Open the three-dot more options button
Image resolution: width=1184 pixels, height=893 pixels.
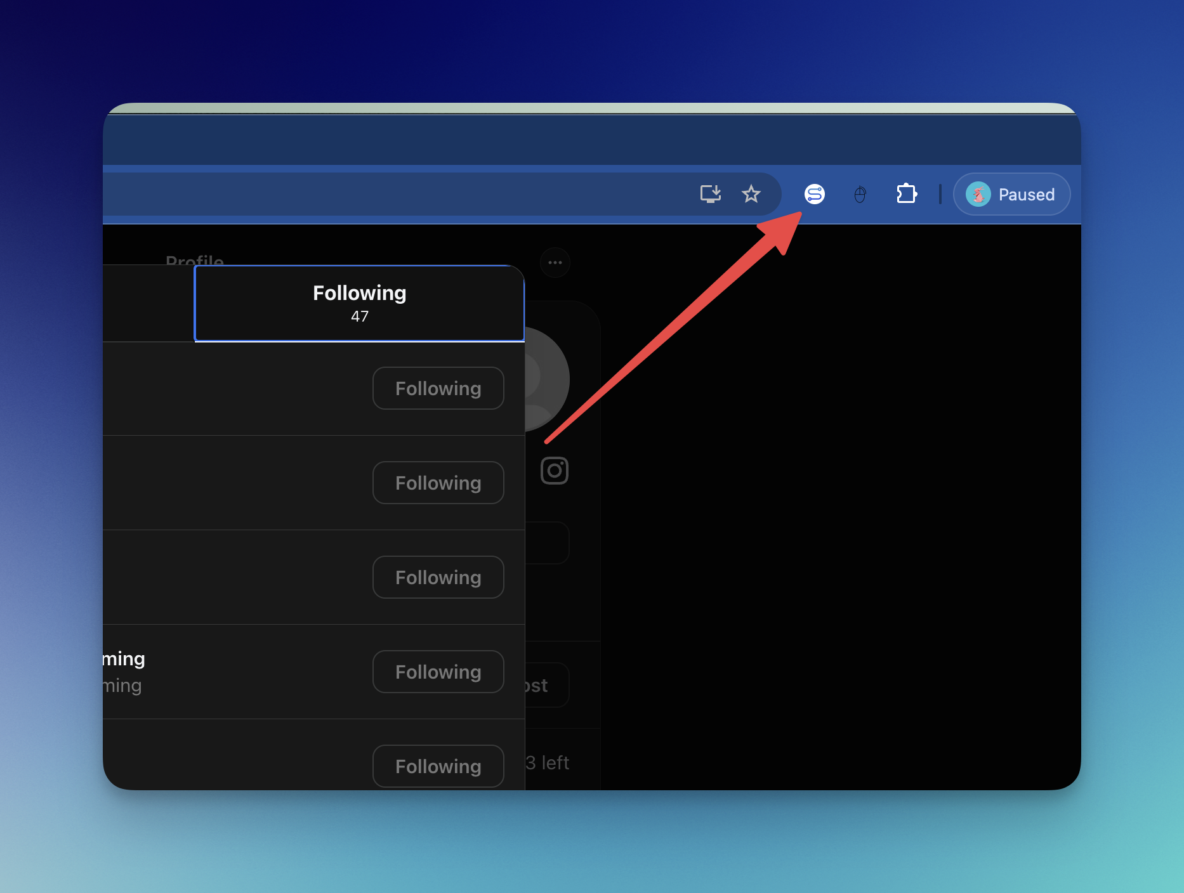click(x=555, y=263)
